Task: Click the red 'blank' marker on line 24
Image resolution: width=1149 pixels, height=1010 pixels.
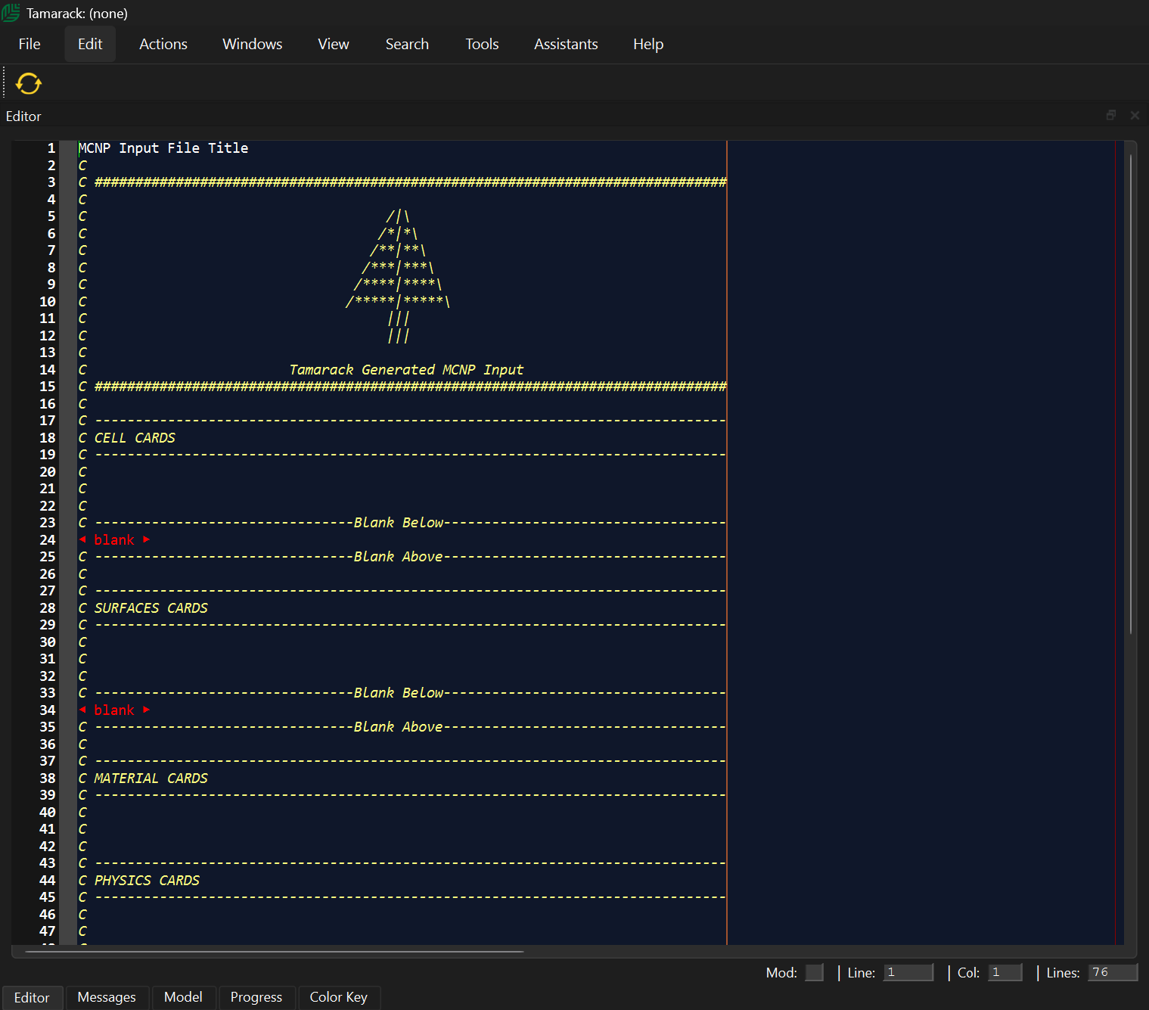Action: [114, 540]
